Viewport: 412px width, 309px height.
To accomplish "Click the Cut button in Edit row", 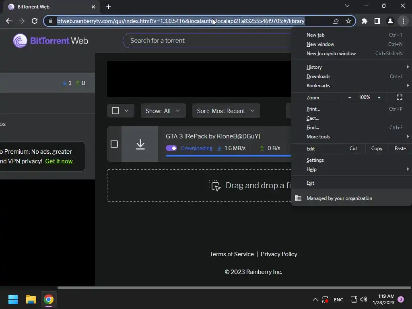I will (353, 148).
